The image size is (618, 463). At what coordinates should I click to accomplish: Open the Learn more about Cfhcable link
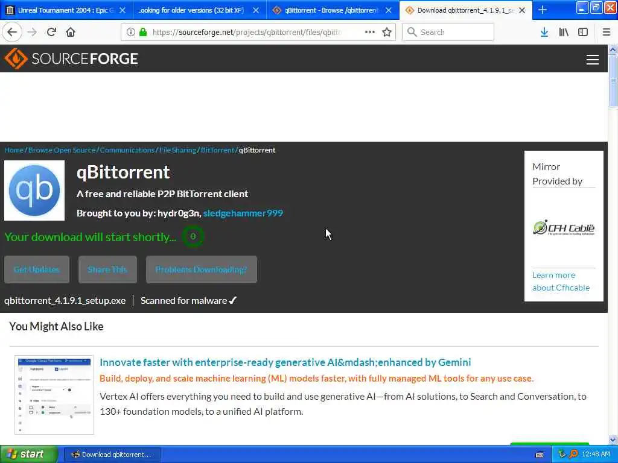point(561,281)
